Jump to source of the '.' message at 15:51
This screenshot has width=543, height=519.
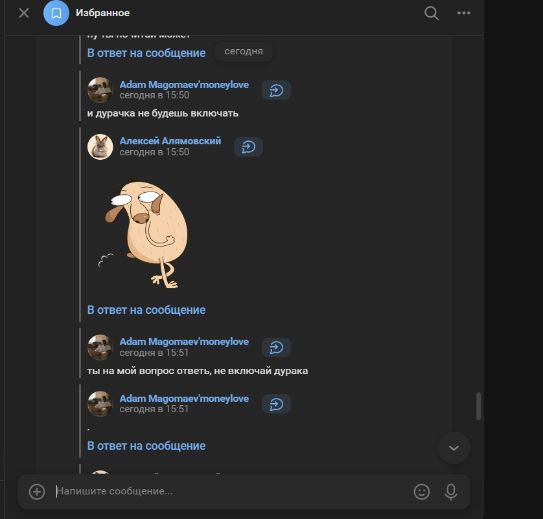pos(276,404)
